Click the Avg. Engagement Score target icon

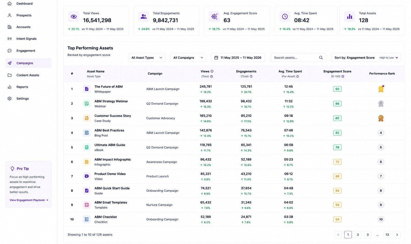[x=214, y=17]
